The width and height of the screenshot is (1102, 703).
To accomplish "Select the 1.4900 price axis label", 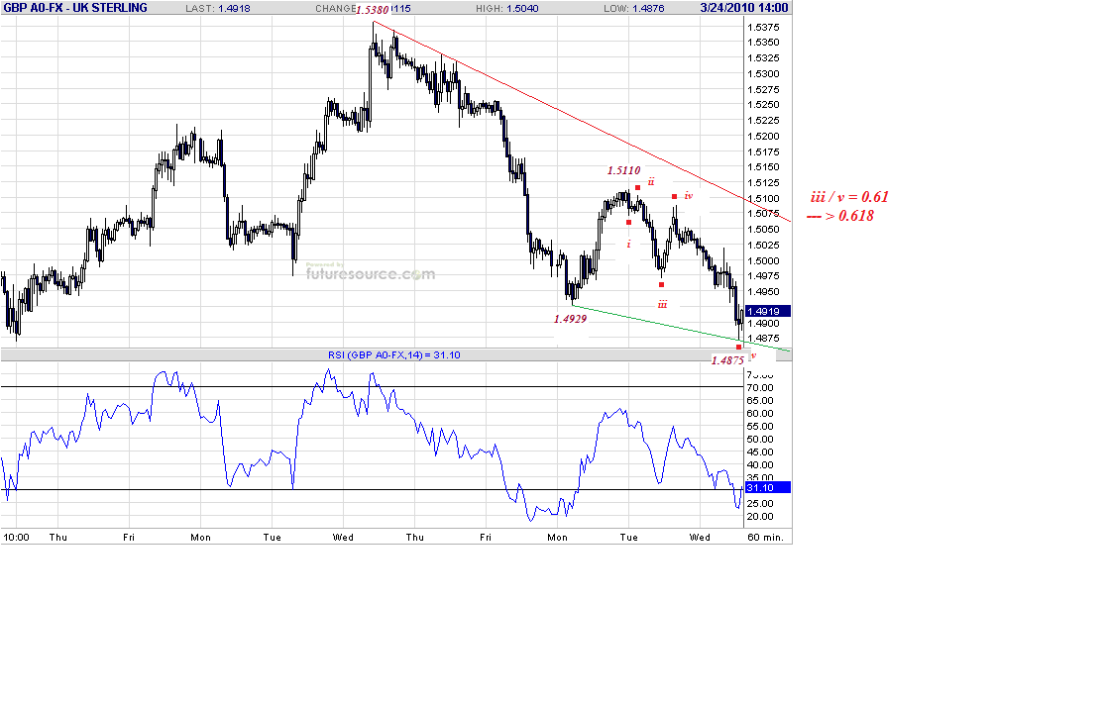I will click(x=763, y=324).
